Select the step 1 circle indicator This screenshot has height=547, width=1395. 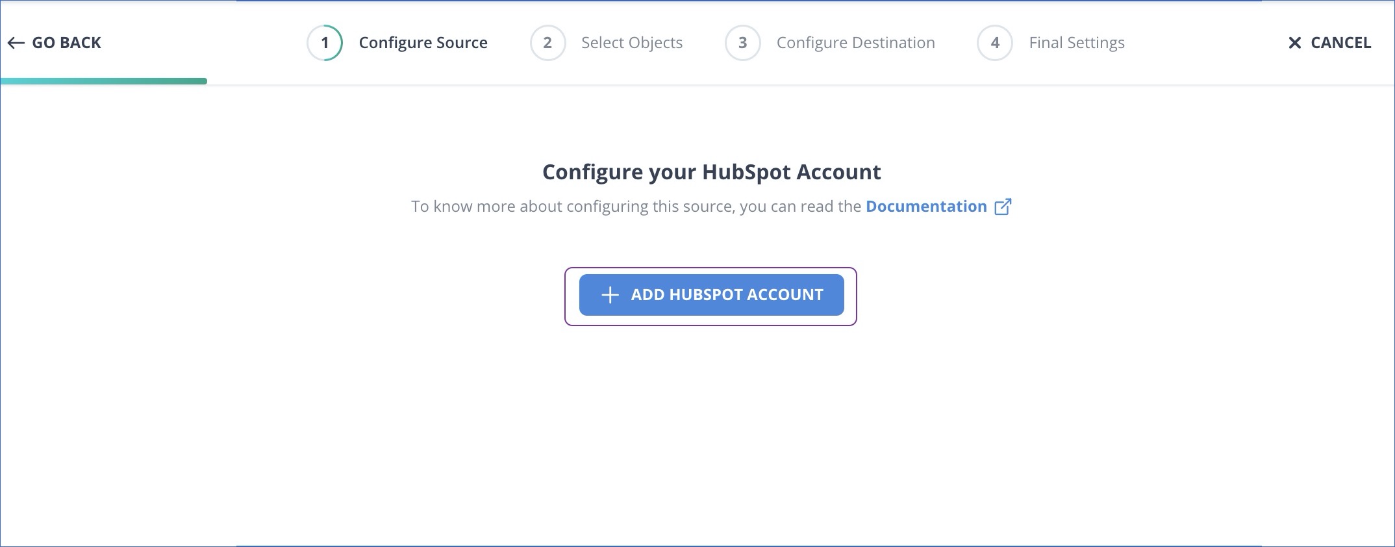325,42
